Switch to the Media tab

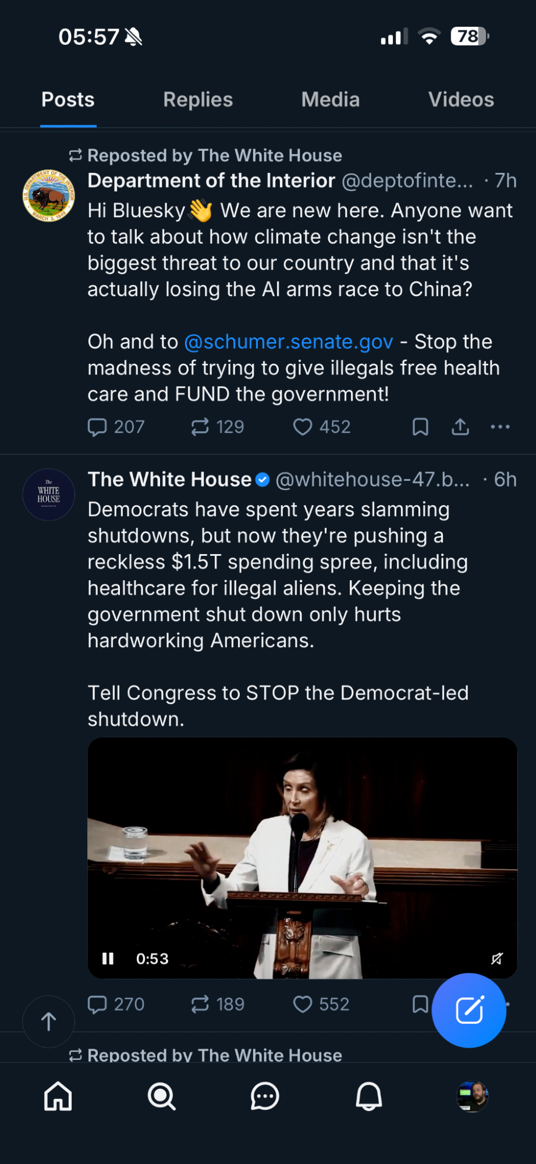click(x=330, y=100)
